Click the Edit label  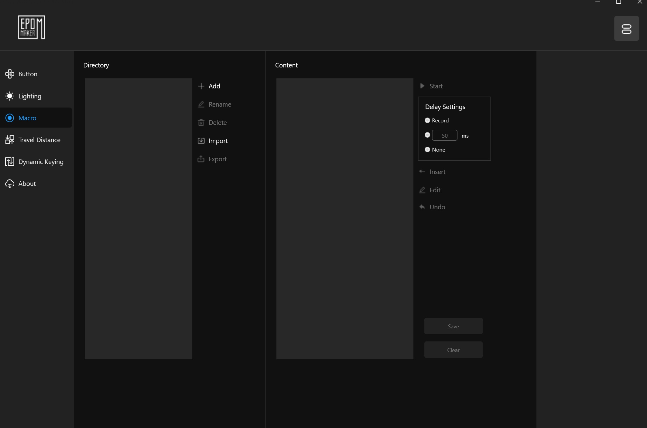point(435,190)
